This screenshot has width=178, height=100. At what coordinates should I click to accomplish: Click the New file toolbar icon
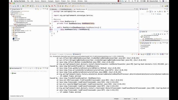[11, 6]
